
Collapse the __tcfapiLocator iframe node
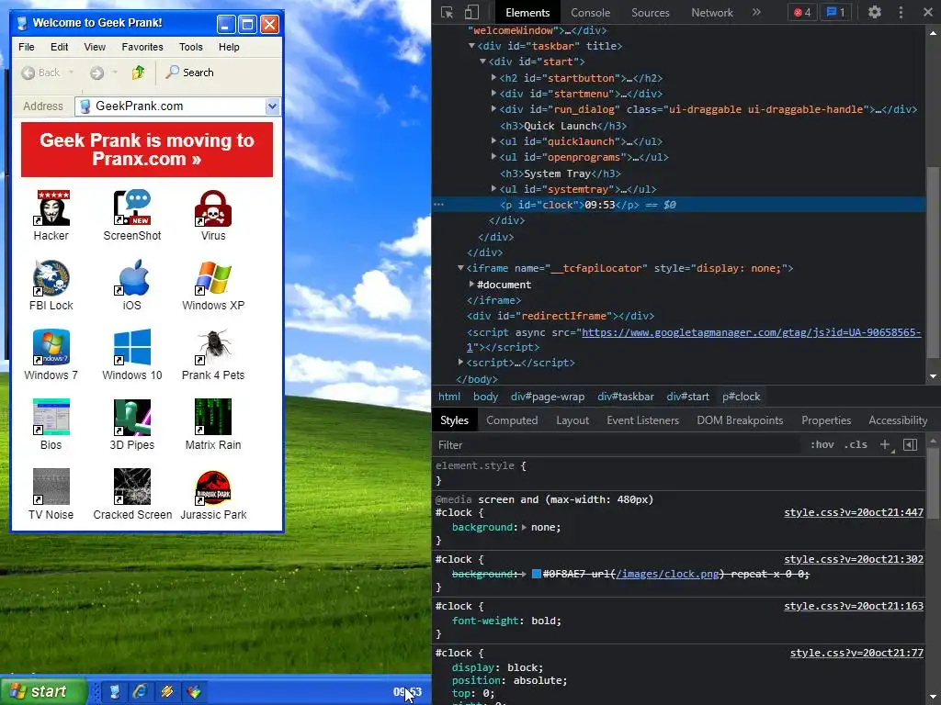tap(461, 268)
